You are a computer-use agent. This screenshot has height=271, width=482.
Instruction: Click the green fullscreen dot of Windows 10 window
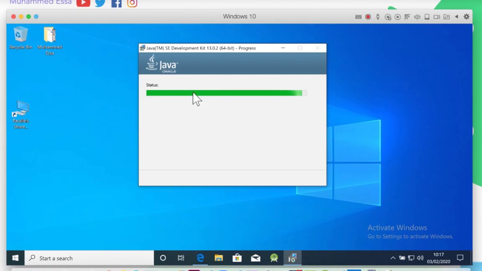[x=29, y=17]
